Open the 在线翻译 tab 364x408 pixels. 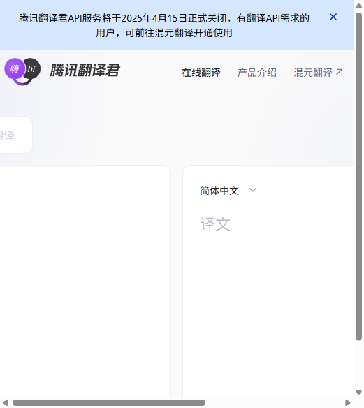[x=201, y=73]
